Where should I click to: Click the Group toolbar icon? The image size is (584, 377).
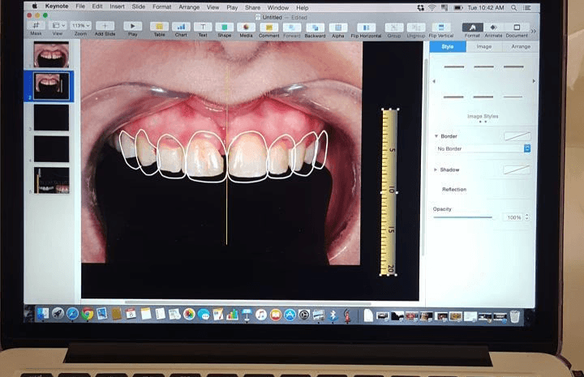point(394,28)
